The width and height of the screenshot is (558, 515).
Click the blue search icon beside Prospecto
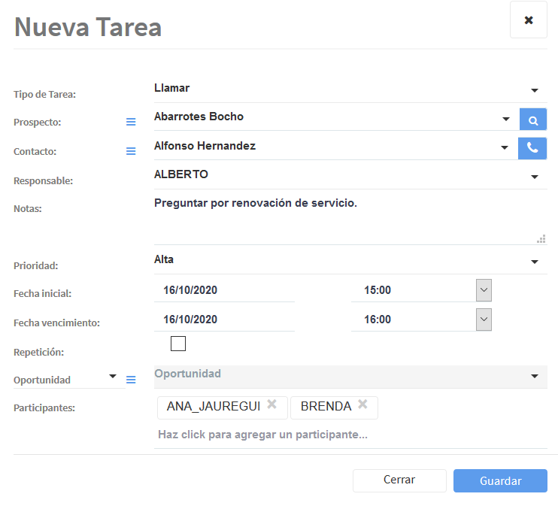532,120
